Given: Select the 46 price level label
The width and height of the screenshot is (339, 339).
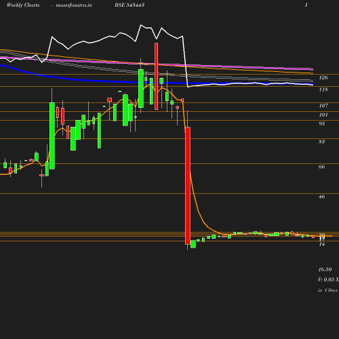Looking at the screenshot, I should pyautogui.click(x=322, y=197).
